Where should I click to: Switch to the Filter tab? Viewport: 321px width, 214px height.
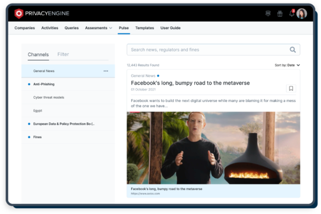(x=63, y=54)
